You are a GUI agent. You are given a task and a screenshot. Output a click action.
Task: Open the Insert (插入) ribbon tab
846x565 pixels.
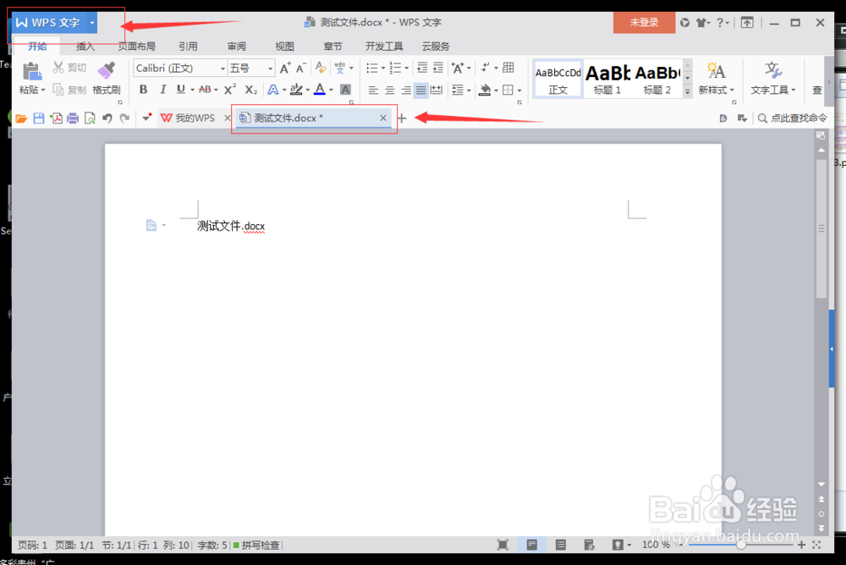tap(85, 47)
